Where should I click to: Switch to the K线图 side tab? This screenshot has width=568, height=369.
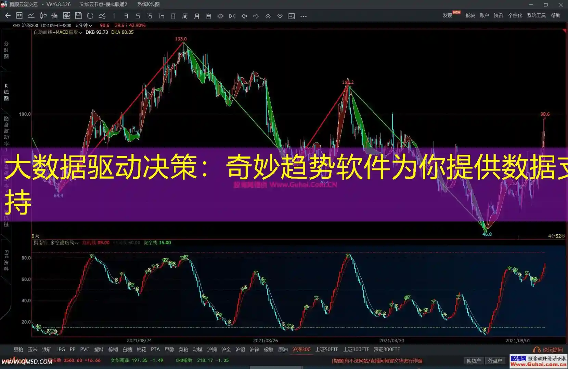[6, 92]
